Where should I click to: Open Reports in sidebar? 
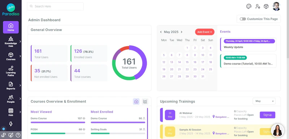tap(11, 86)
